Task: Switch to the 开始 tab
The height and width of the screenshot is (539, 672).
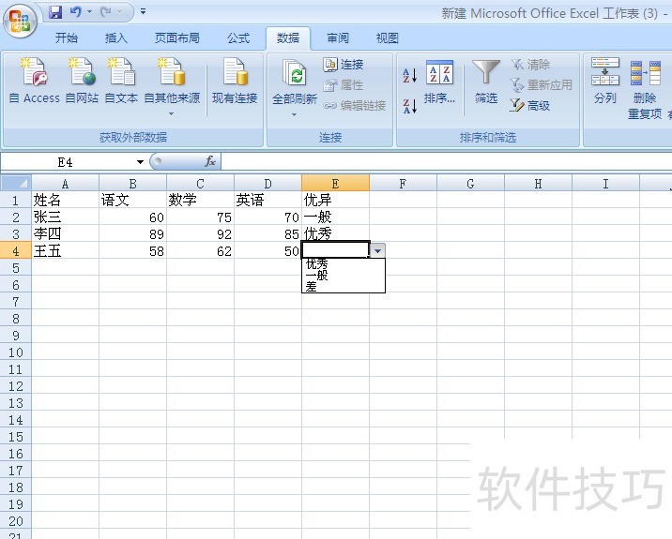Action: 67,38
